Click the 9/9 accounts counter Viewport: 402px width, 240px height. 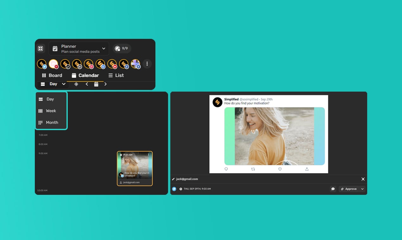click(122, 49)
